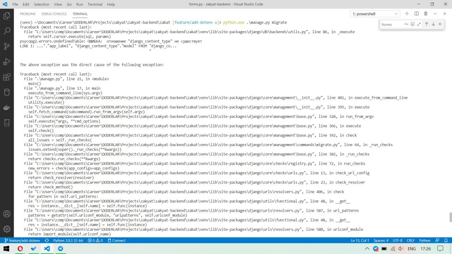Close the terminal panel
Image resolution: width=452 pixels, height=254 pixels.
click(445, 14)
